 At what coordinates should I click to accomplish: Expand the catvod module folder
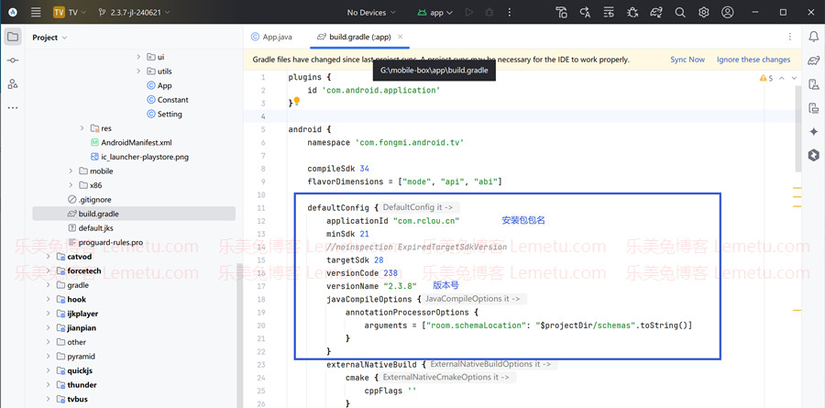(x=49, y=257)
